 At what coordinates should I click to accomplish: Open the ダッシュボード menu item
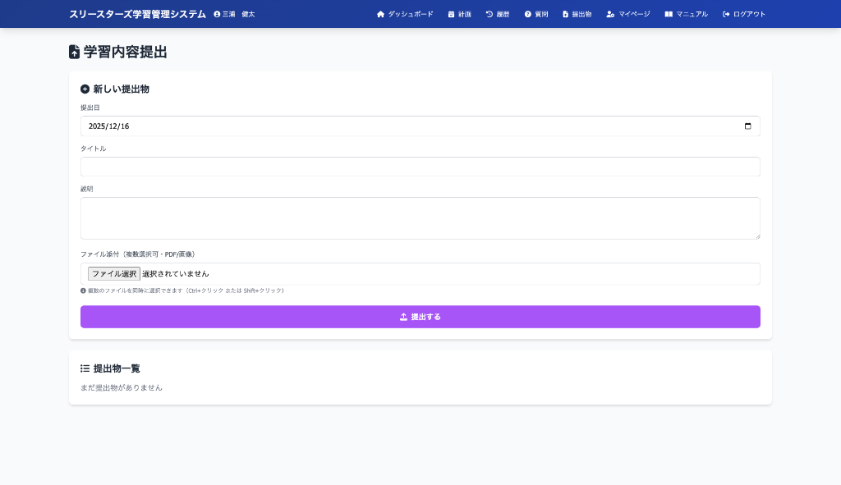coord(410,14)
